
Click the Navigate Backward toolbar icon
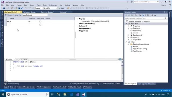coord(4,8)
